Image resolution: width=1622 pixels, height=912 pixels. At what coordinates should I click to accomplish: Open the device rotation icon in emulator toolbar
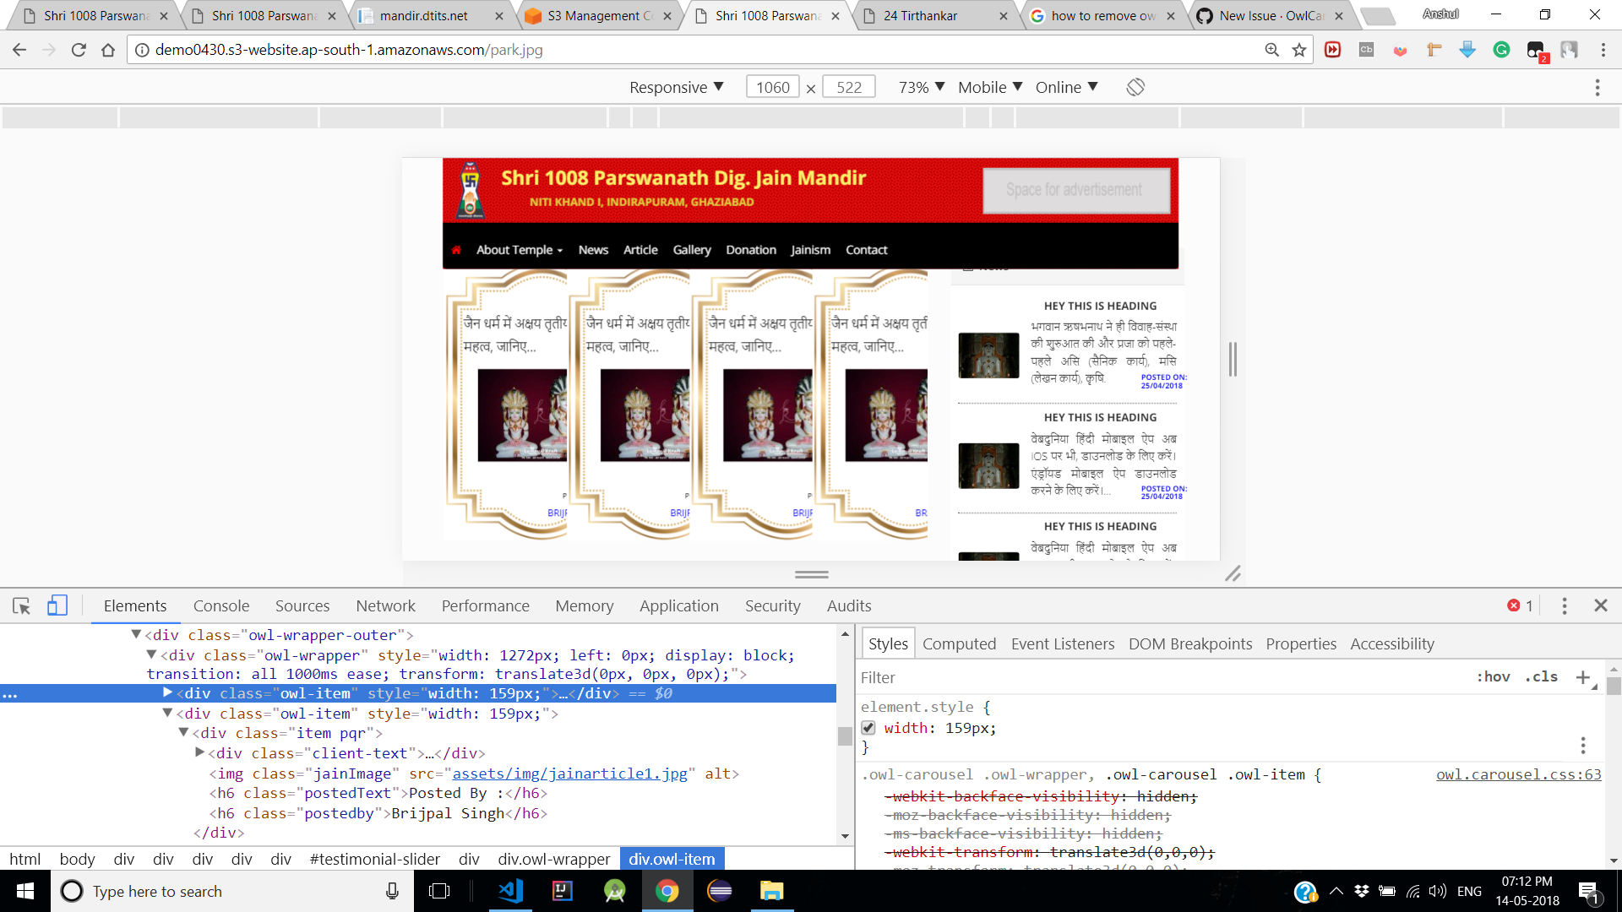point(1135,86)
